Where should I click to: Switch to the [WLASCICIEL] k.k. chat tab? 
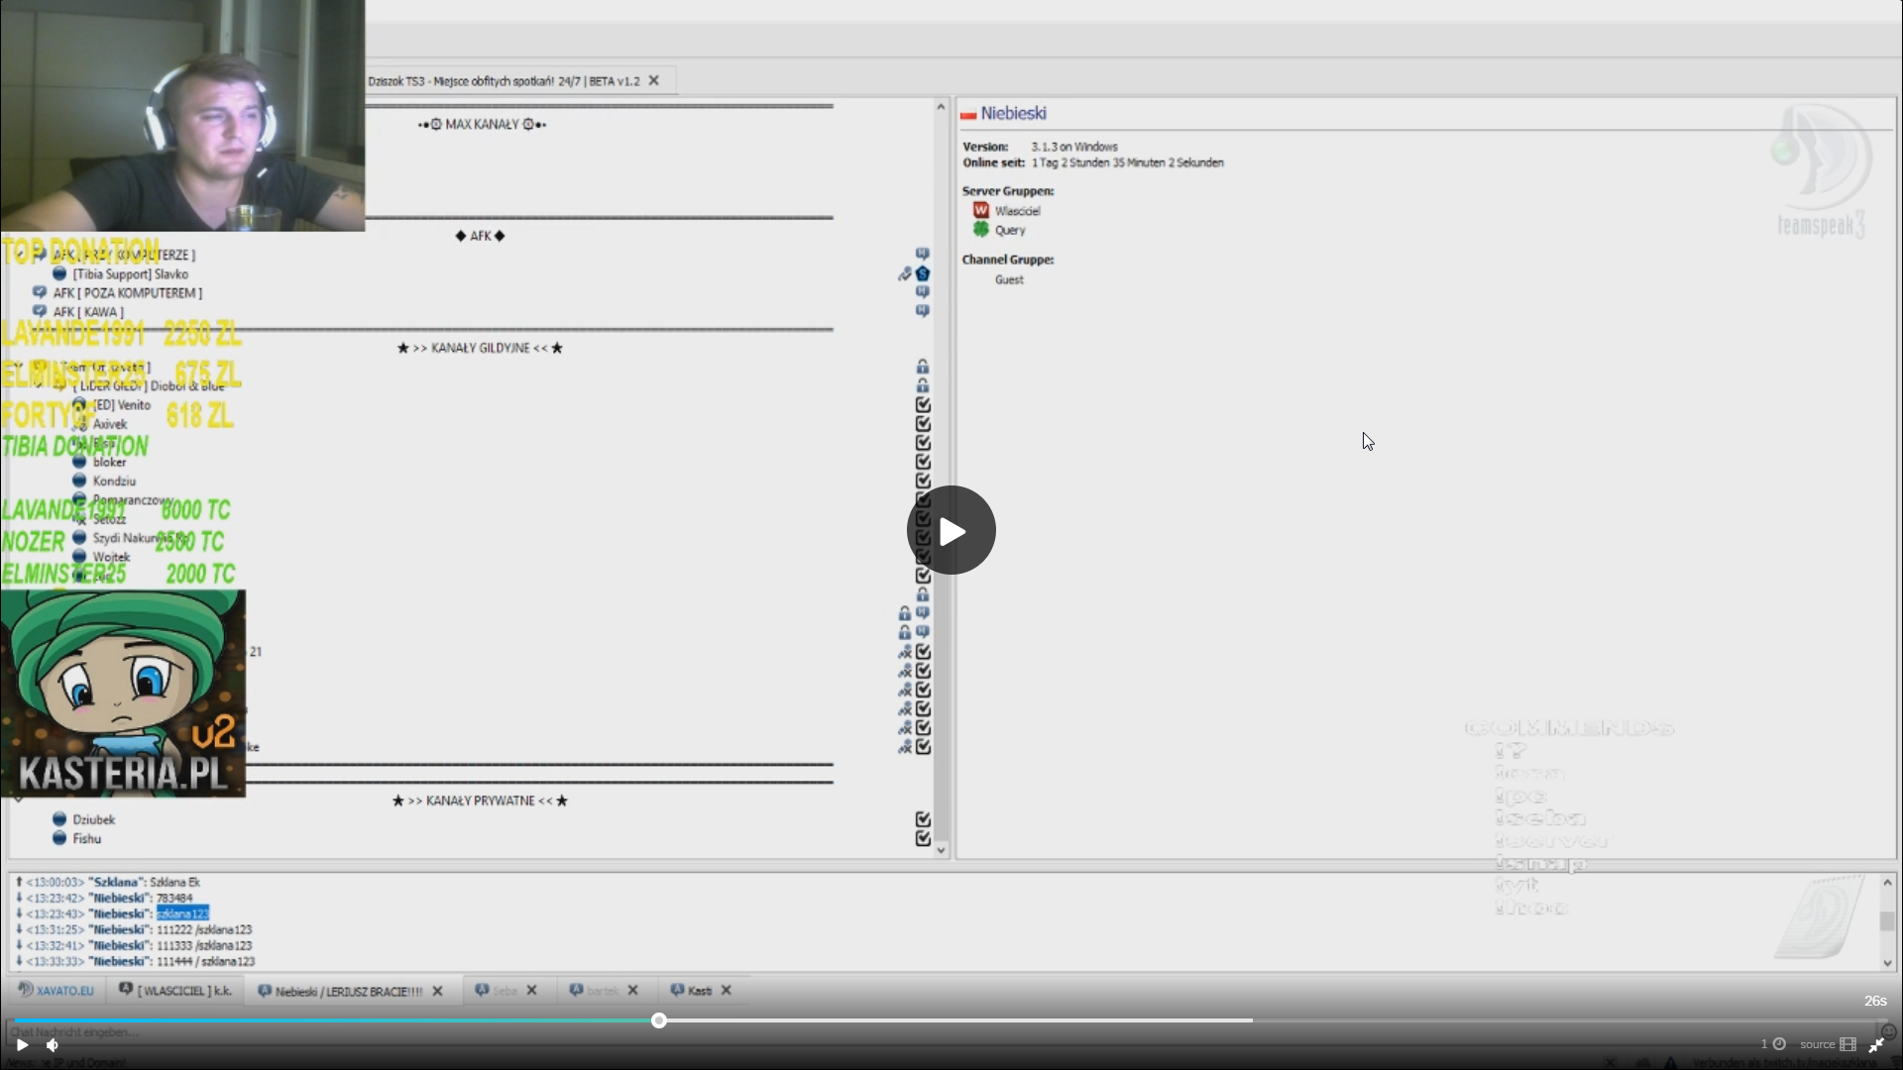(176, 991)
